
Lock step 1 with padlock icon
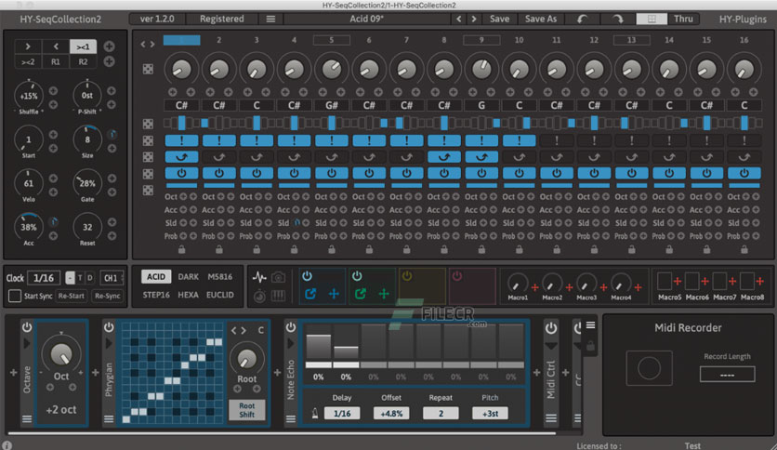pyautogui.click(x=181, y=249)
